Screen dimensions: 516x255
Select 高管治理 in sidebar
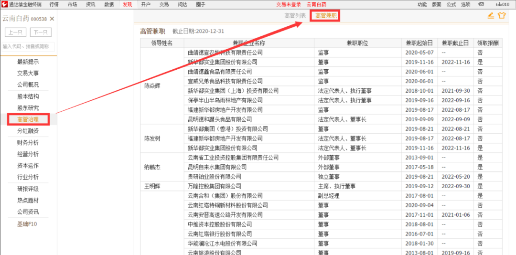point(28,119)
